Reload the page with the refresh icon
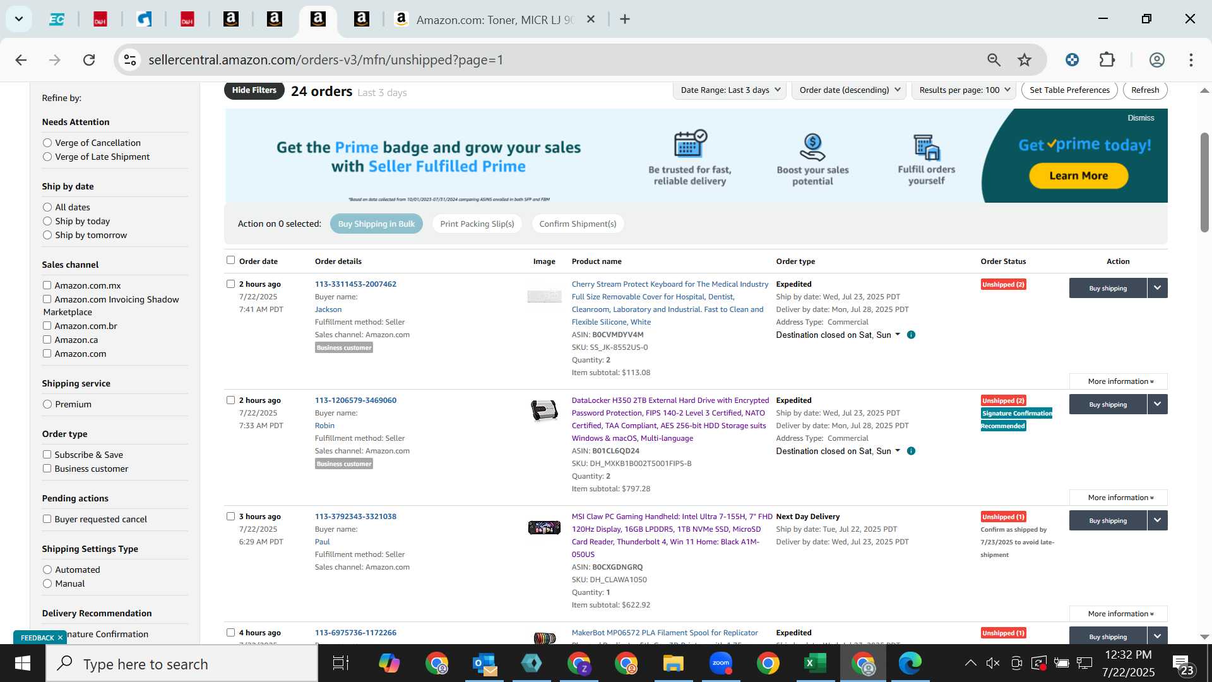1212x682 pixels. point(89,60)
